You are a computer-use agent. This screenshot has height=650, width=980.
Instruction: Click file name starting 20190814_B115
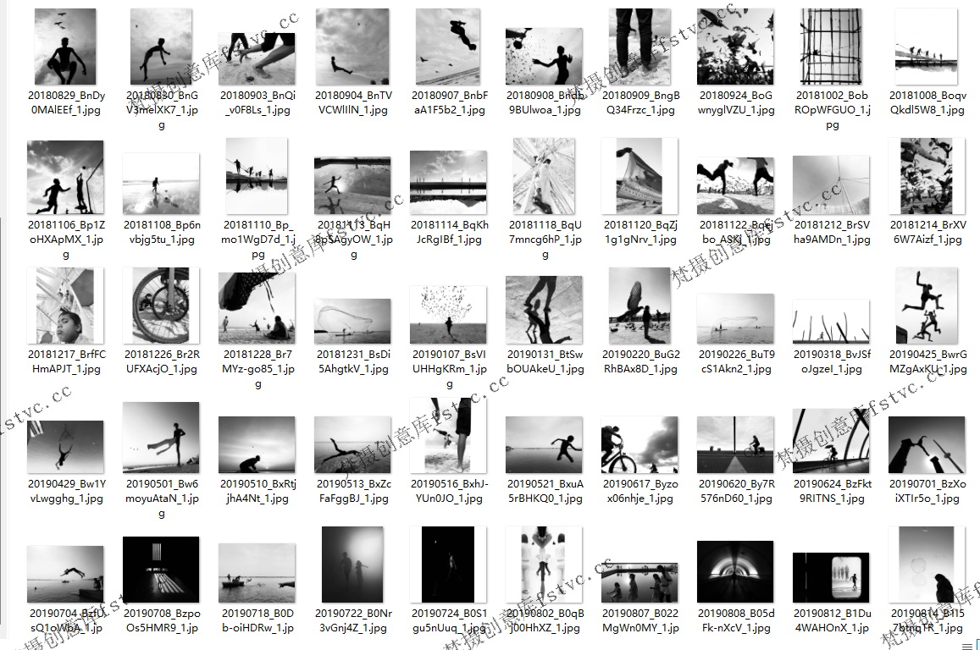point(927,620)
